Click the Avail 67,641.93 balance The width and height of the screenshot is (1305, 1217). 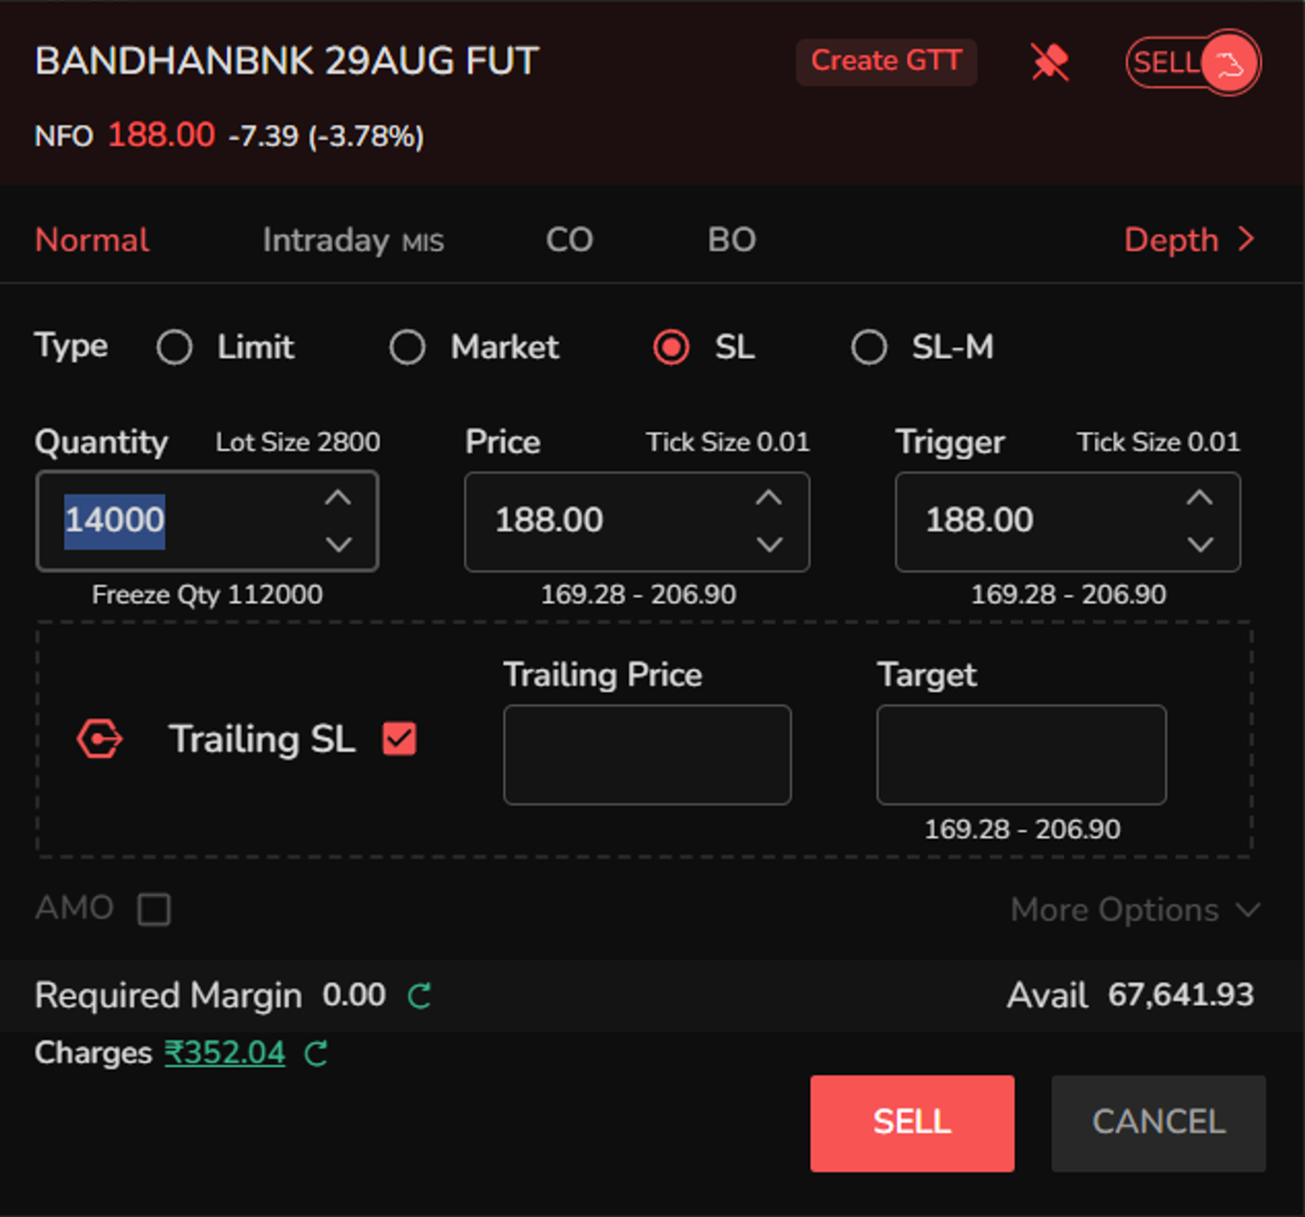tap(1129, 995)
